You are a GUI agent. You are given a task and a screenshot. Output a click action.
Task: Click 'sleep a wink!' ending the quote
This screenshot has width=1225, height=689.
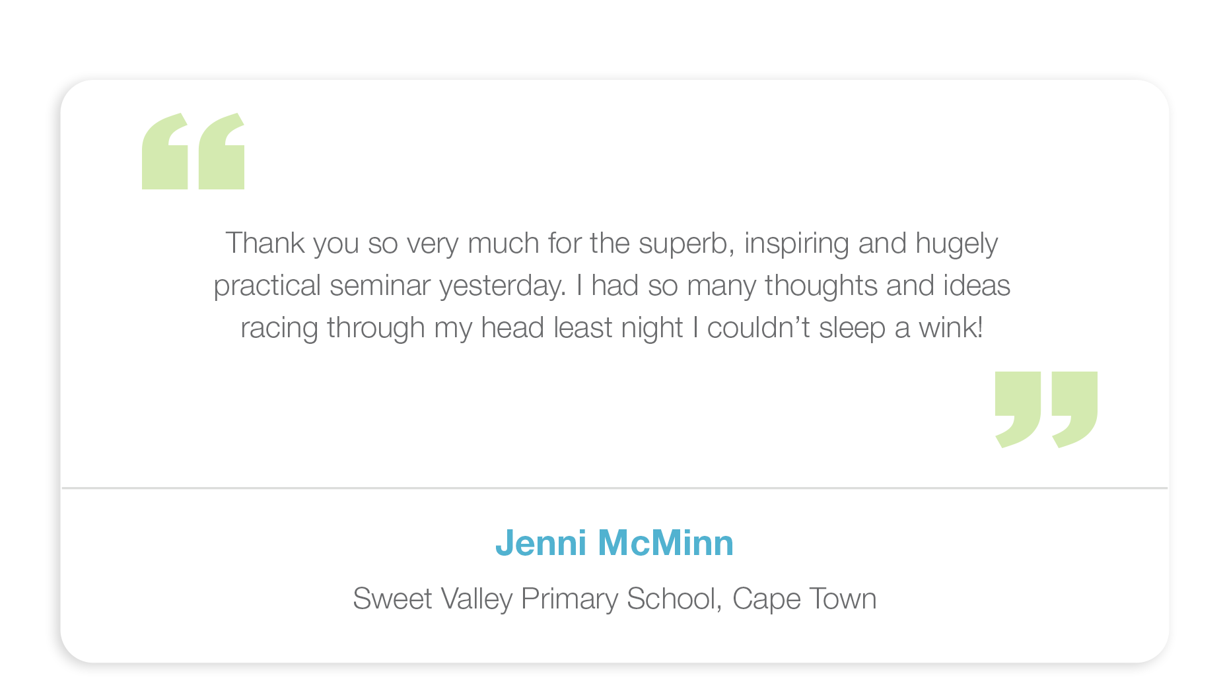[901, 328]
